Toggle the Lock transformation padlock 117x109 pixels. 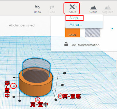click(x=66, y=44)
